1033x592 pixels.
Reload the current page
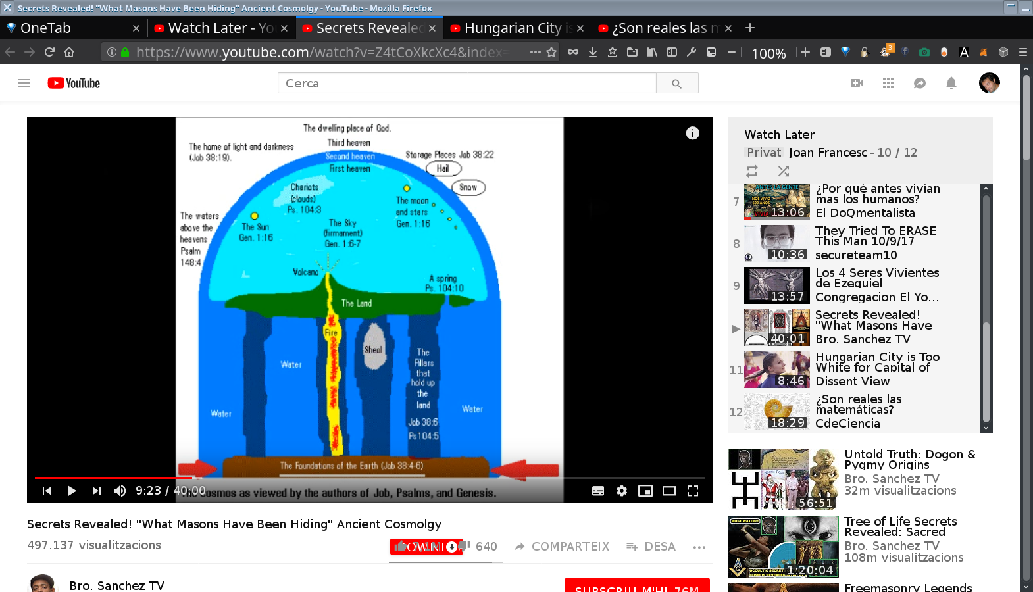49,52
